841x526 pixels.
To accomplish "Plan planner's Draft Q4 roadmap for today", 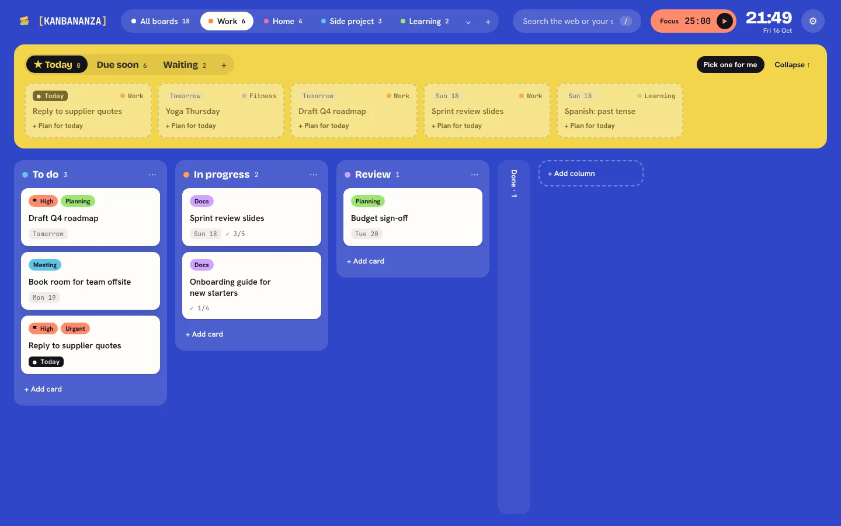I will pyautogui.click(x=324, y=126).
